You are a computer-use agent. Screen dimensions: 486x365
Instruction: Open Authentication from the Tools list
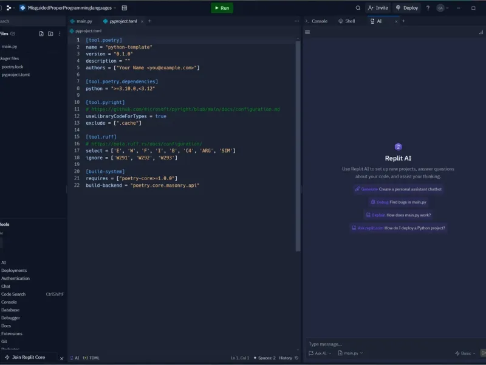click(16, 279)
